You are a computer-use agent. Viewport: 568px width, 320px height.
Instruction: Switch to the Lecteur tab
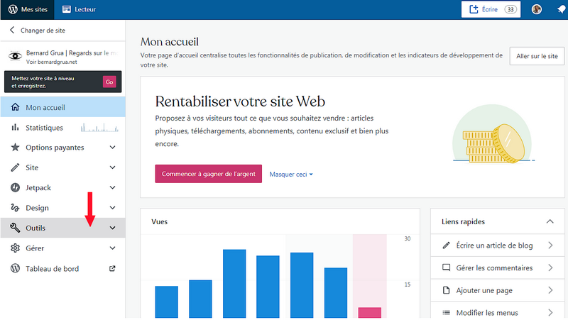pos(79,10)
